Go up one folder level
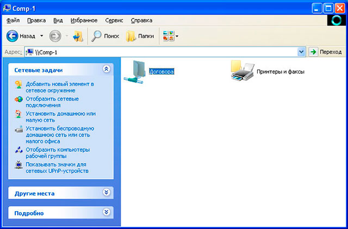 tap(78, 36)
